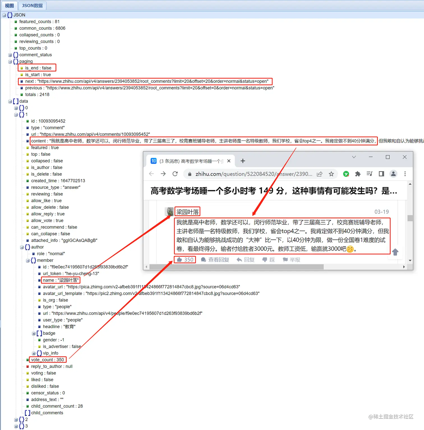Select the url_token : he-yu-cheng-13 row
Viewport: 424px width, 430px height.
pos(71,274)
